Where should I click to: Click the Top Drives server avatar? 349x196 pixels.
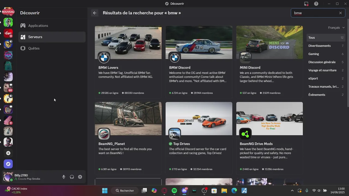click(x=174, y=134)
